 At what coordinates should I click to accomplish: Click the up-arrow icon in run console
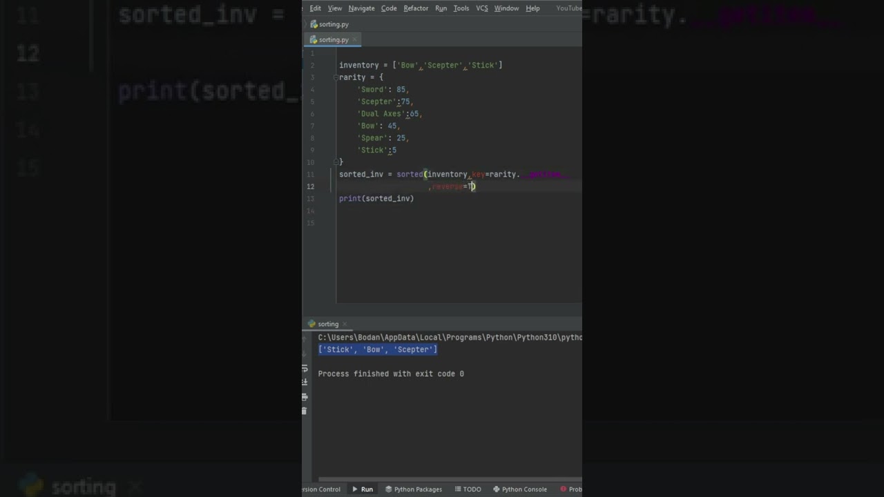(x=305, y=338)
